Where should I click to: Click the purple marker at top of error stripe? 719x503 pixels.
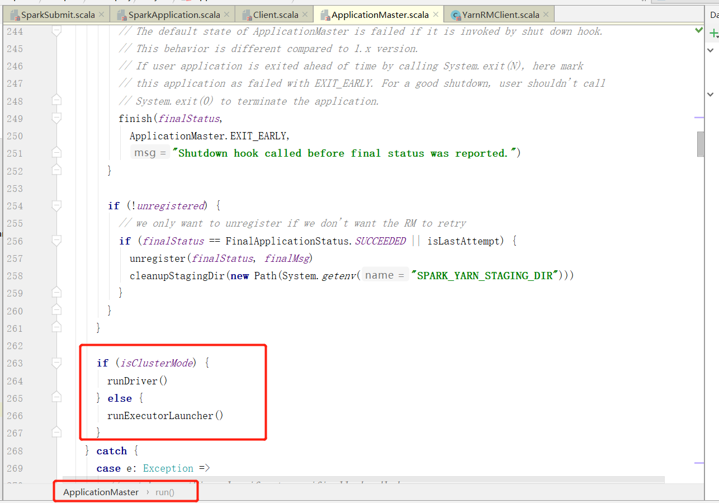[699, 117]
